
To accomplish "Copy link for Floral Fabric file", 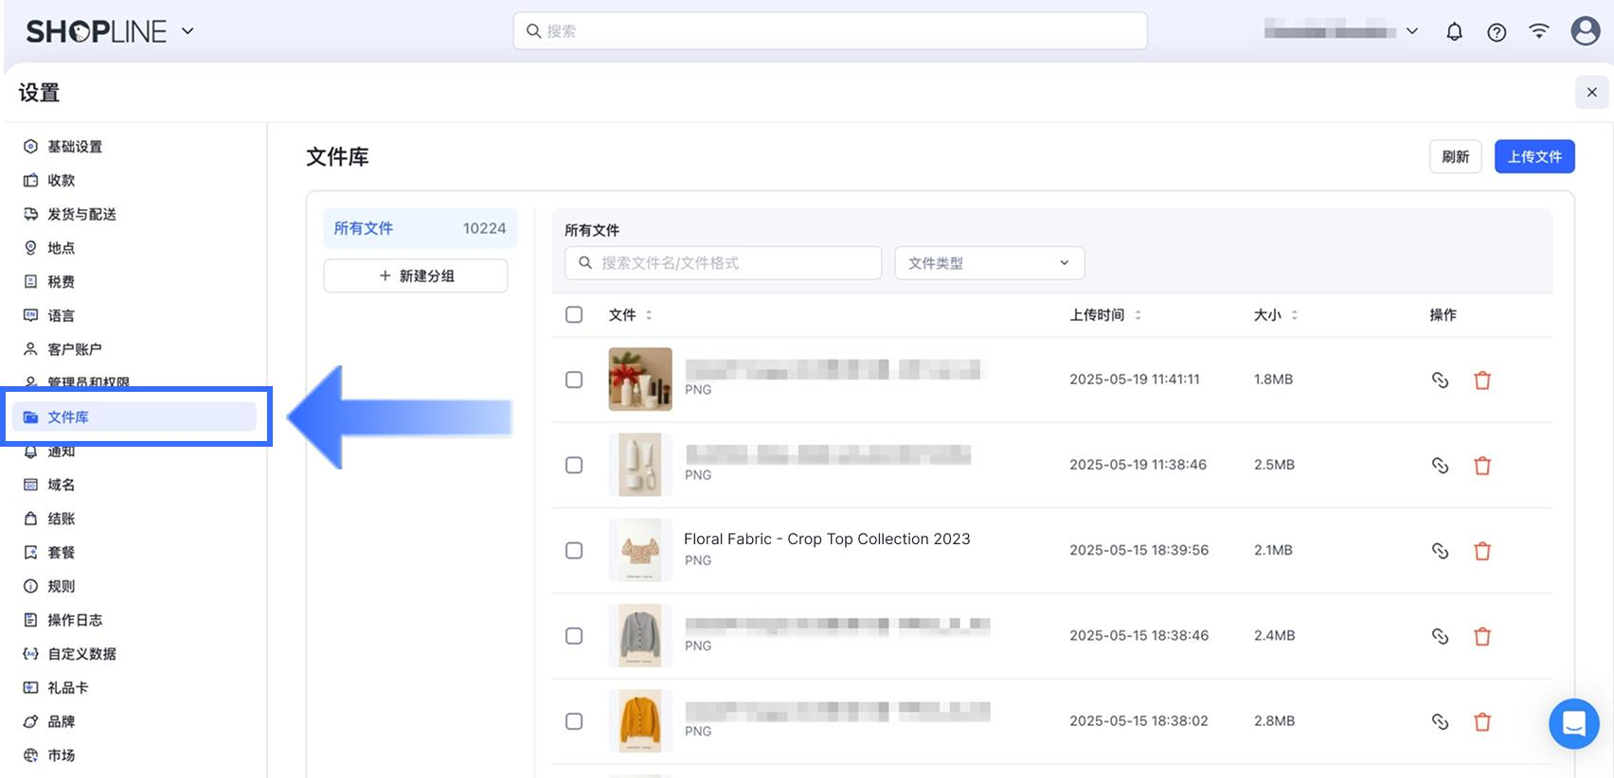I will click(1440, 551).
